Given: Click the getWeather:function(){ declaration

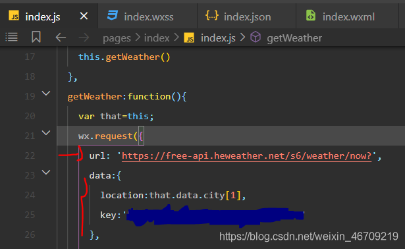Looking at the screenshot, I should click(127, 97).
